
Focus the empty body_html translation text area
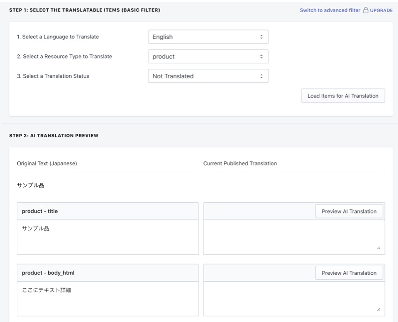294,299
